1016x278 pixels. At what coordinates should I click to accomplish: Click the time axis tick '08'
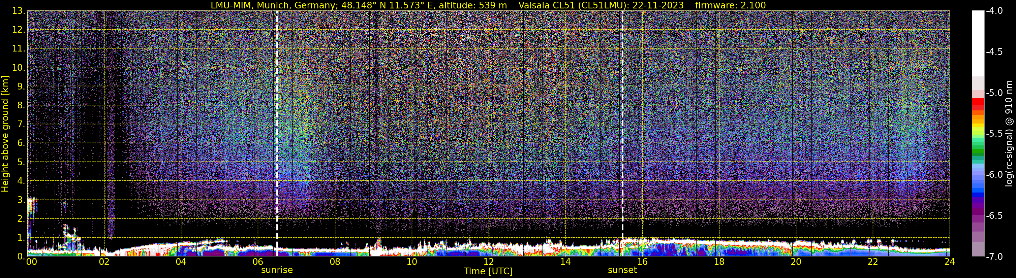click(335, 262)
